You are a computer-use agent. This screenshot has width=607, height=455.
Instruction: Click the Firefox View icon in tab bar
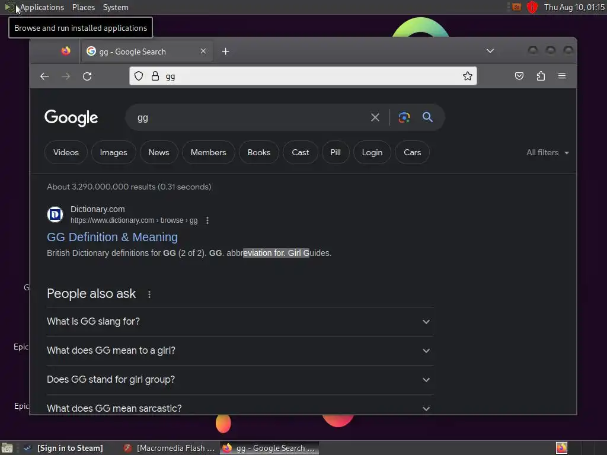tap(66, 51)
